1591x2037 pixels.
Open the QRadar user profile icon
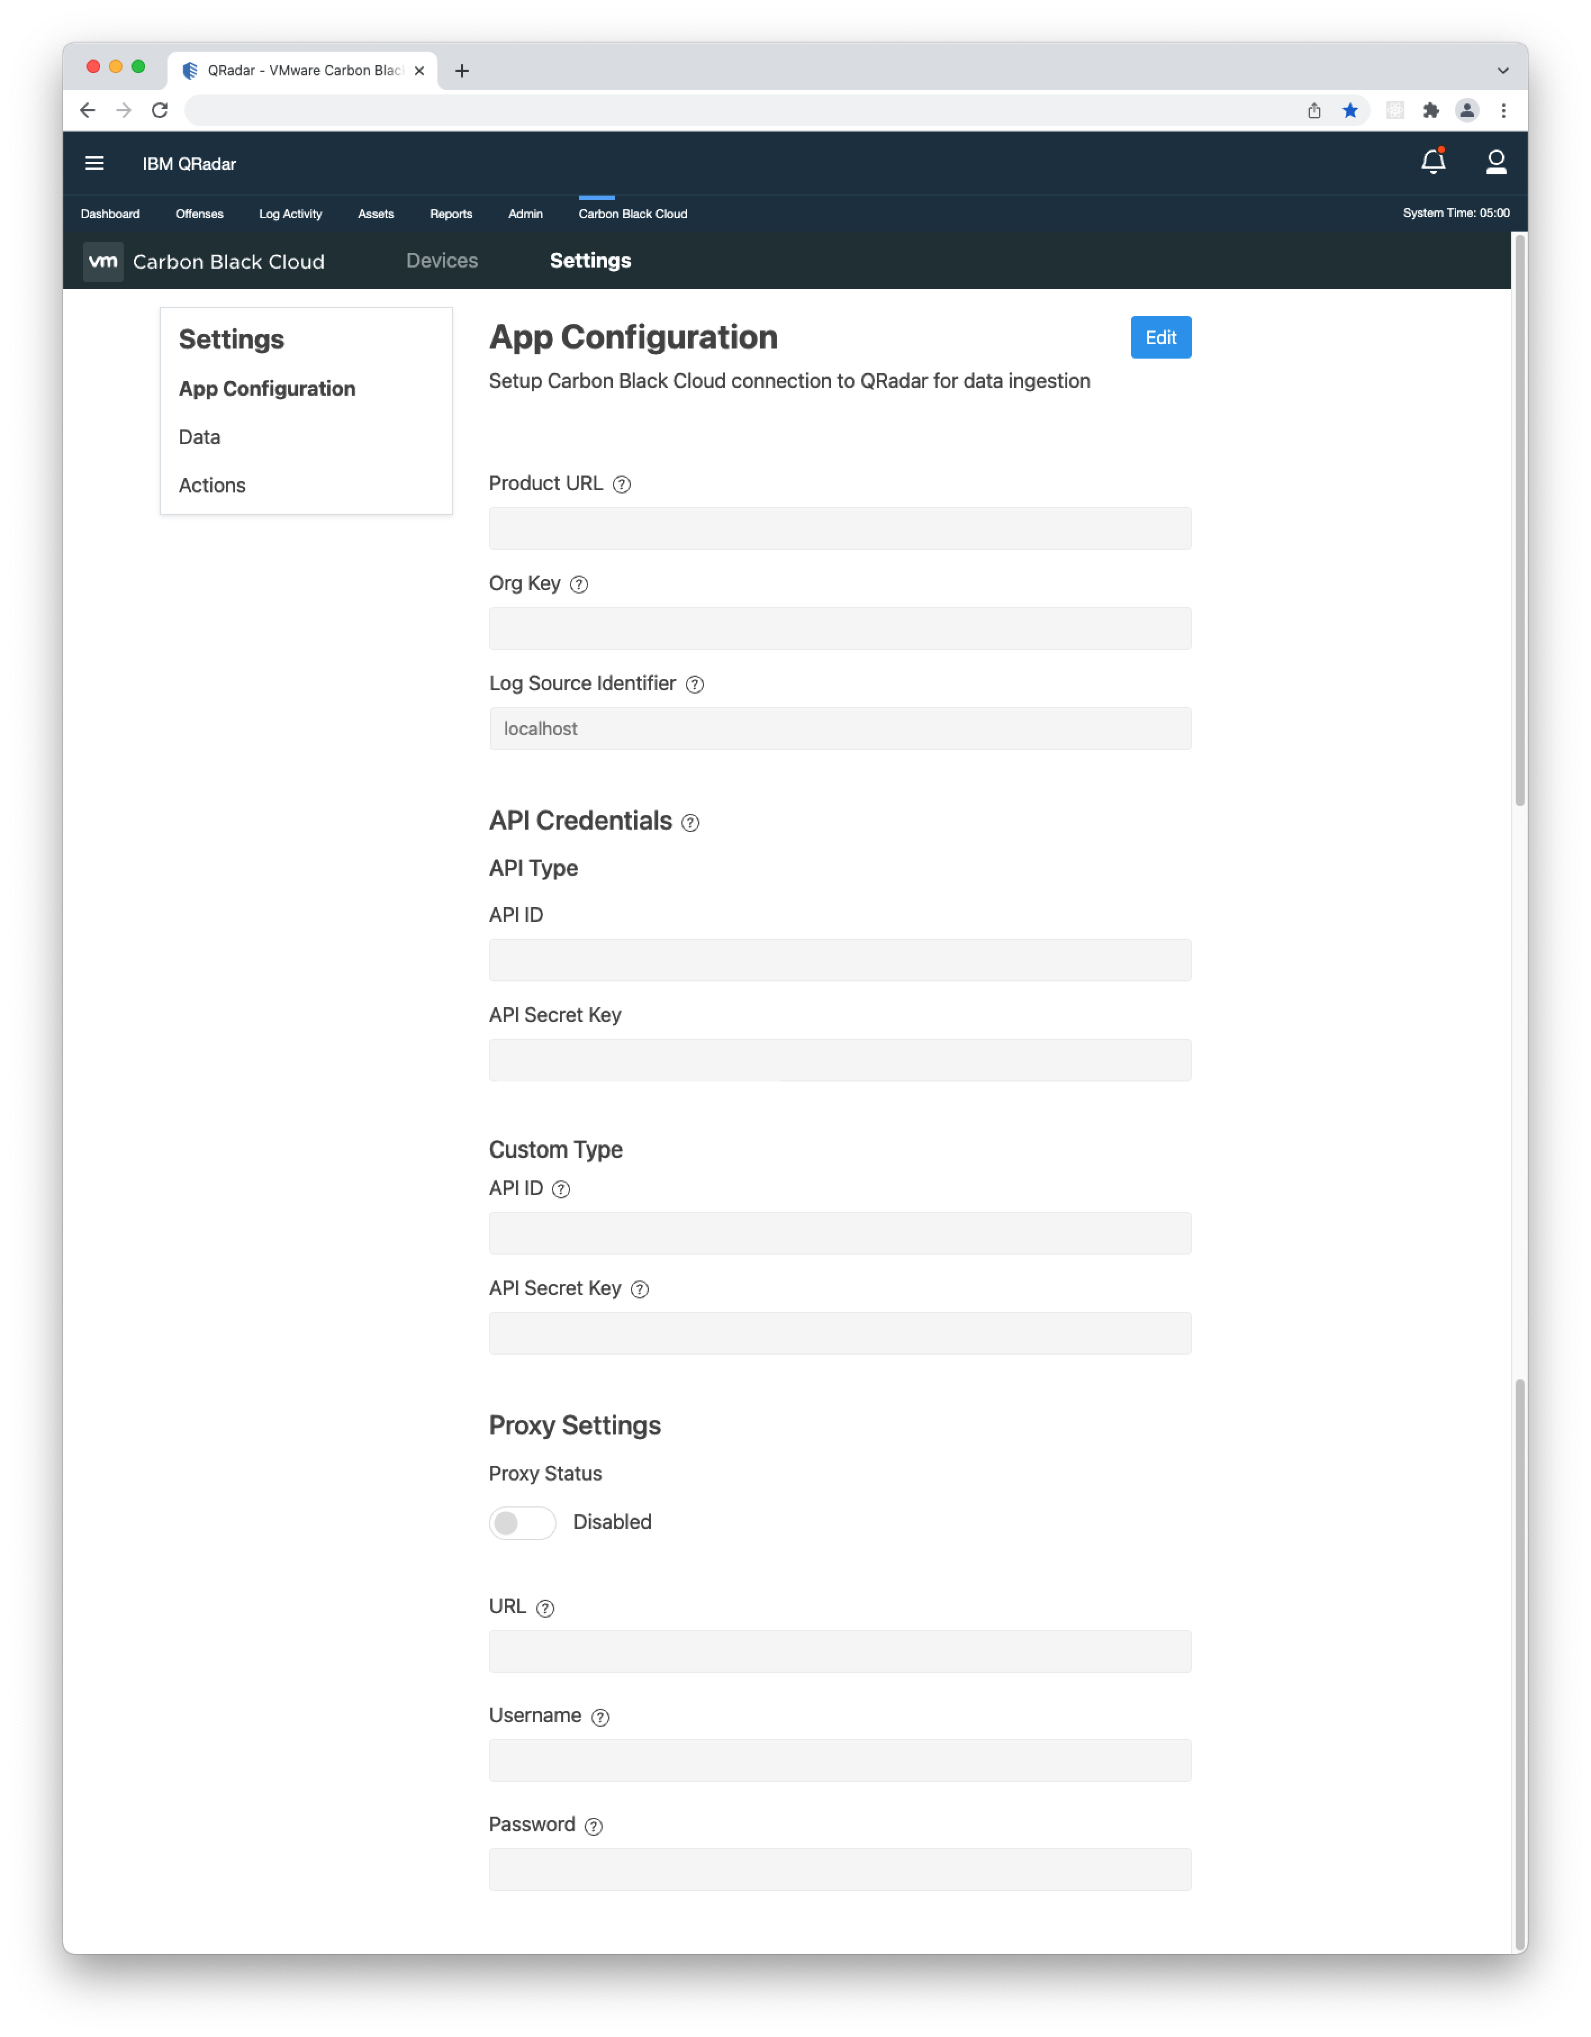[x=1496, y=162]
